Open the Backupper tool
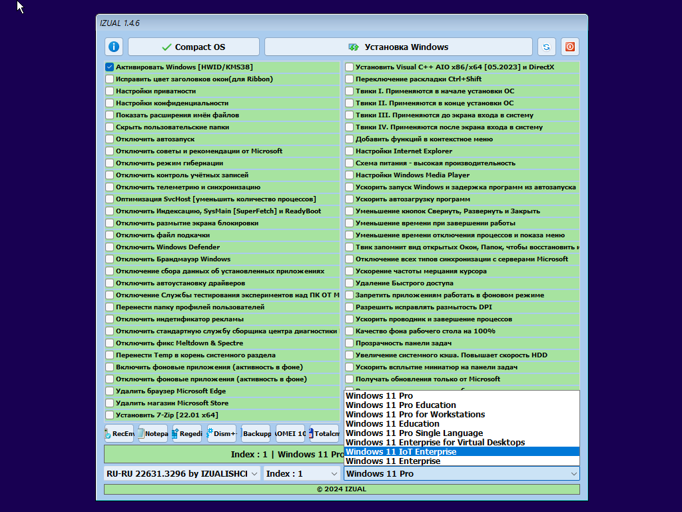Image resolution: width=682 pixels, height=512 pixels. pyautogui.click(x=256, y=433)
